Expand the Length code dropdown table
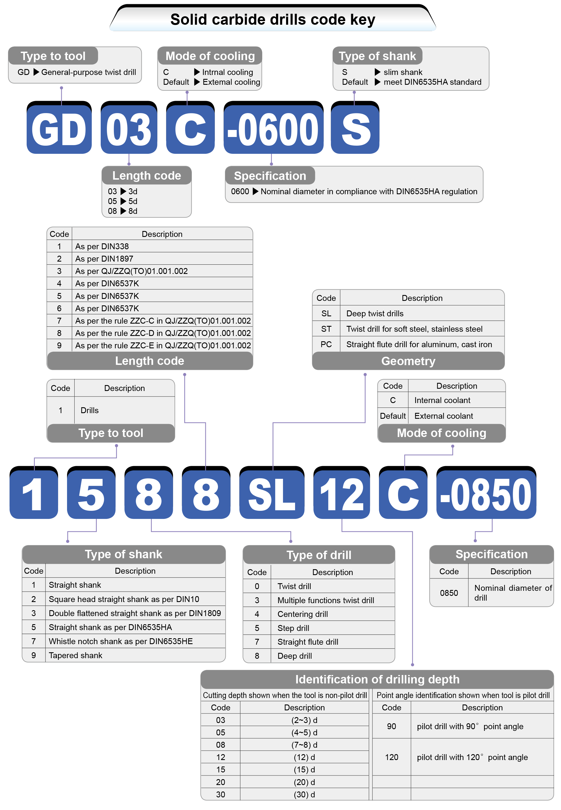This screenshot has height=810, width=561. (x=150, y=363)
